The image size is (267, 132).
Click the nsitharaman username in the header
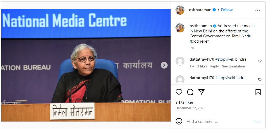click(200, 10)
